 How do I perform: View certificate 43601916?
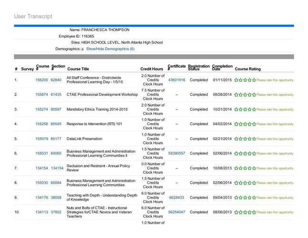point(177,80)
